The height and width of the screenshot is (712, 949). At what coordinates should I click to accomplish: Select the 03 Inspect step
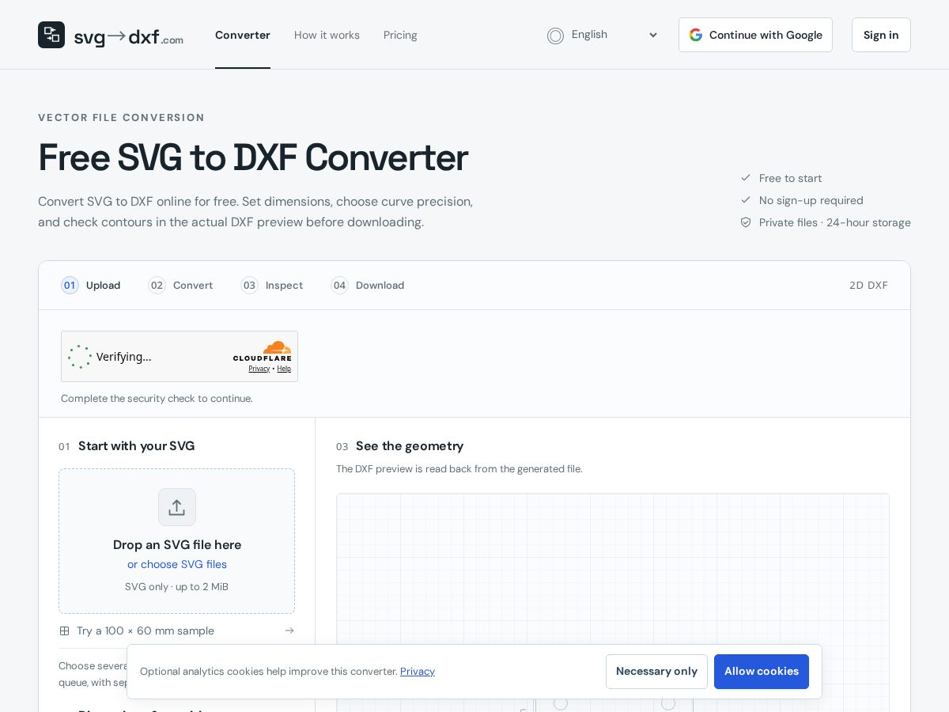(272, 285)
